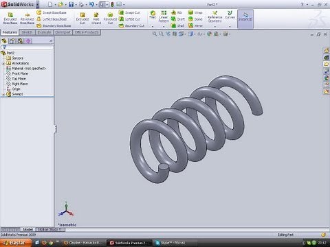Image resolution: width=330 pixels, height=247 pixels.
Task: Activate the Select cursor tool
Action: pos(102,4)
